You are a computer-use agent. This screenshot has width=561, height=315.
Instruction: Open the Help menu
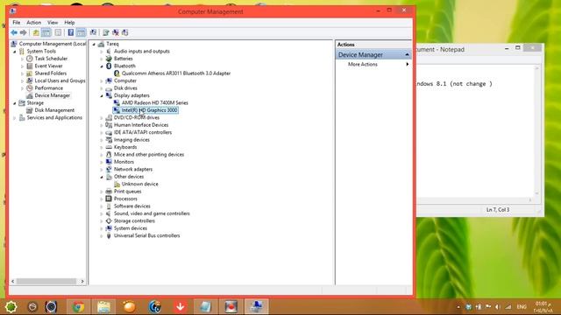69,22
